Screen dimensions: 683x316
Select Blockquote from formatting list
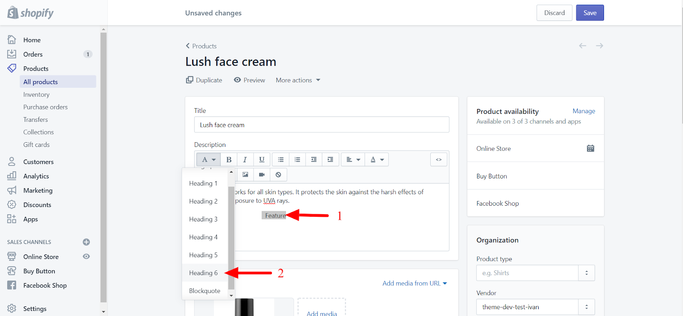[x=205, y=290]
